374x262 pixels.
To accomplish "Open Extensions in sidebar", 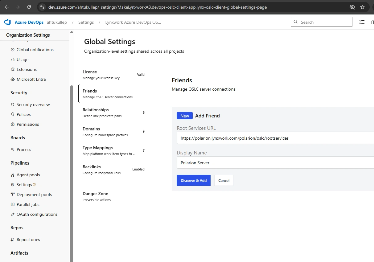I will [x=27, y=69].
